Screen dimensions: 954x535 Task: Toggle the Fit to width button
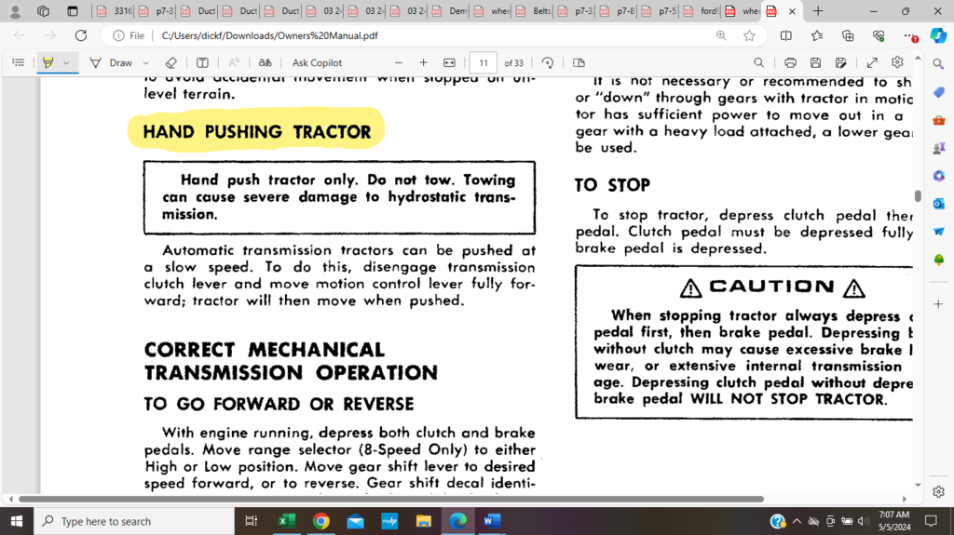[449, 62]
